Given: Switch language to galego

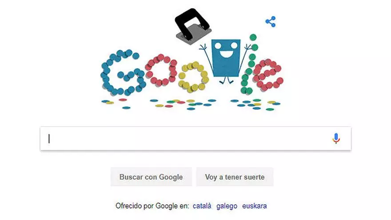Looking at the screenshot, I should 227,206.
